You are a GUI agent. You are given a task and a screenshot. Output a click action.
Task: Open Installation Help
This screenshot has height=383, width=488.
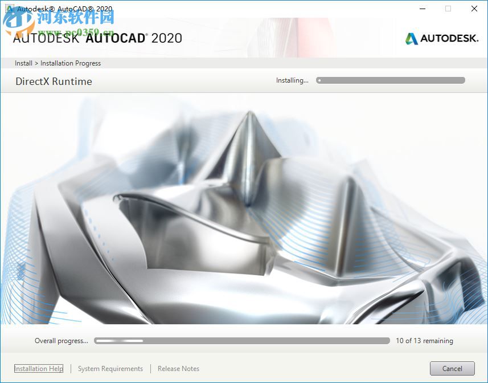tap(38, 369)
